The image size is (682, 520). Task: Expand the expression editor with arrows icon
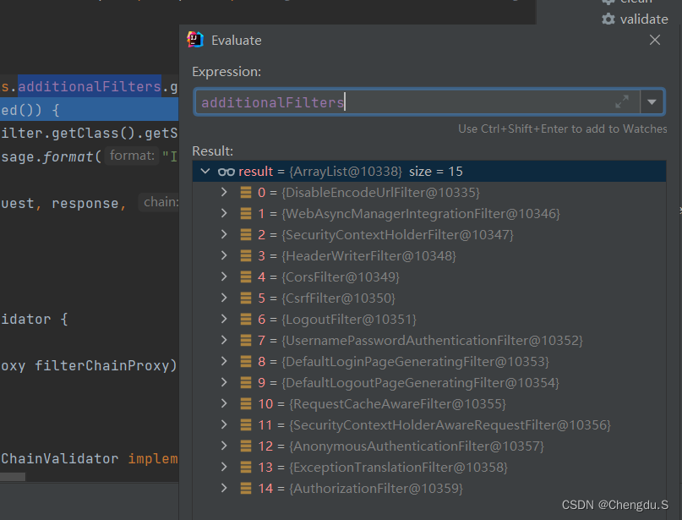[622, 101]
